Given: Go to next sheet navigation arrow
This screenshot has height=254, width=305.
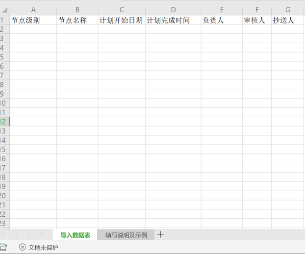Looking at the screenshot, I should [x=29, y=235].
